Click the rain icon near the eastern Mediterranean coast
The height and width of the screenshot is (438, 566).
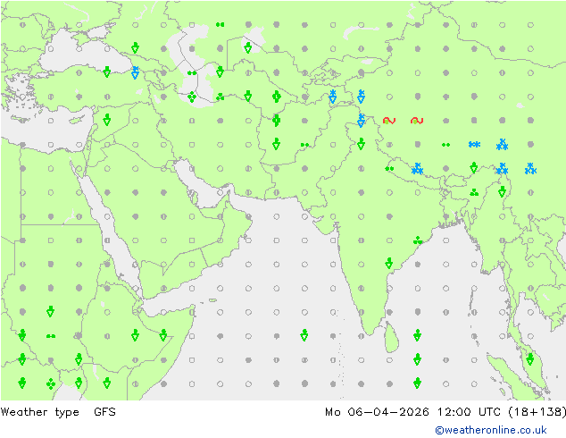click(x=107, y=120)
